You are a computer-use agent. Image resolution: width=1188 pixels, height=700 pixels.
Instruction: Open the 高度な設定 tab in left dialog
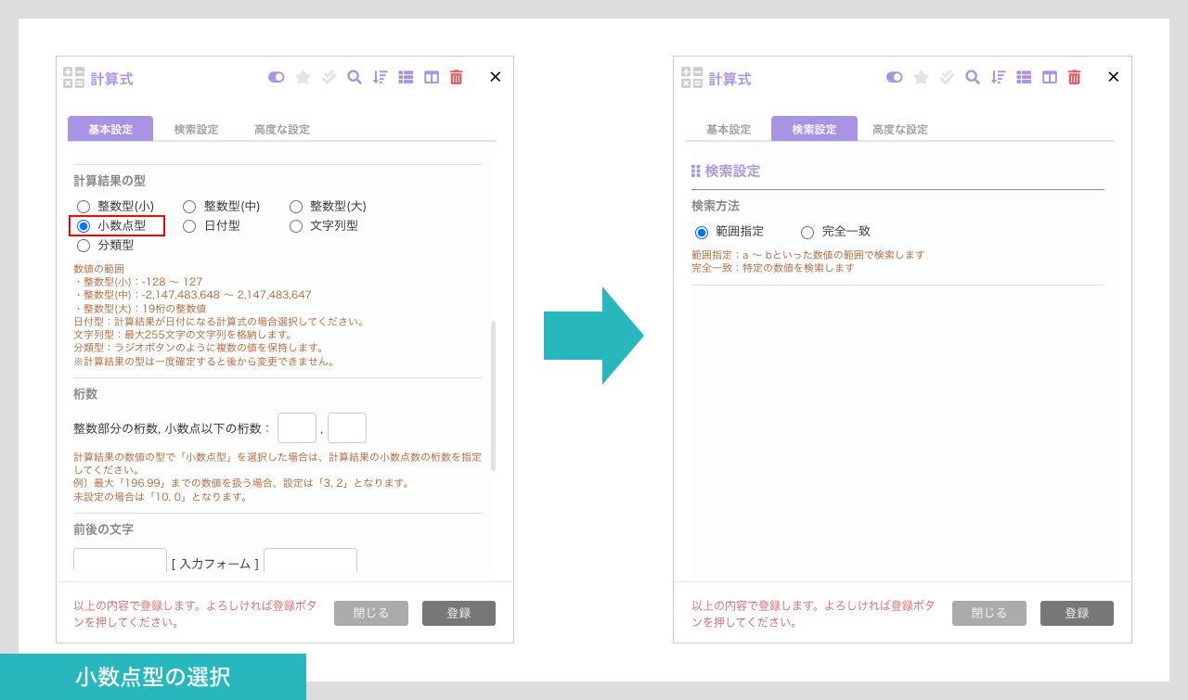pos(282,129)
